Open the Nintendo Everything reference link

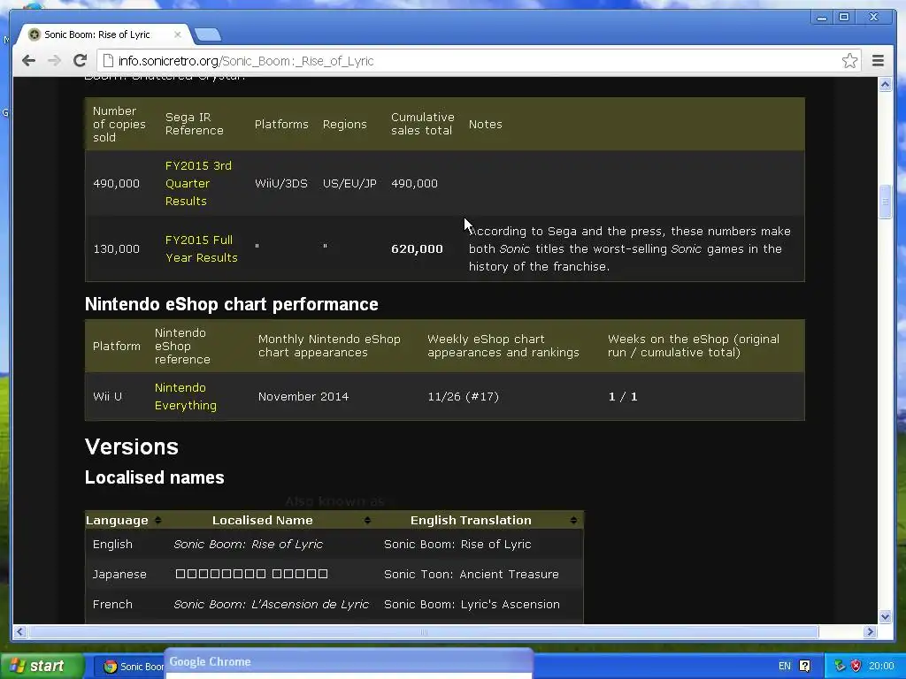point(186,396)
